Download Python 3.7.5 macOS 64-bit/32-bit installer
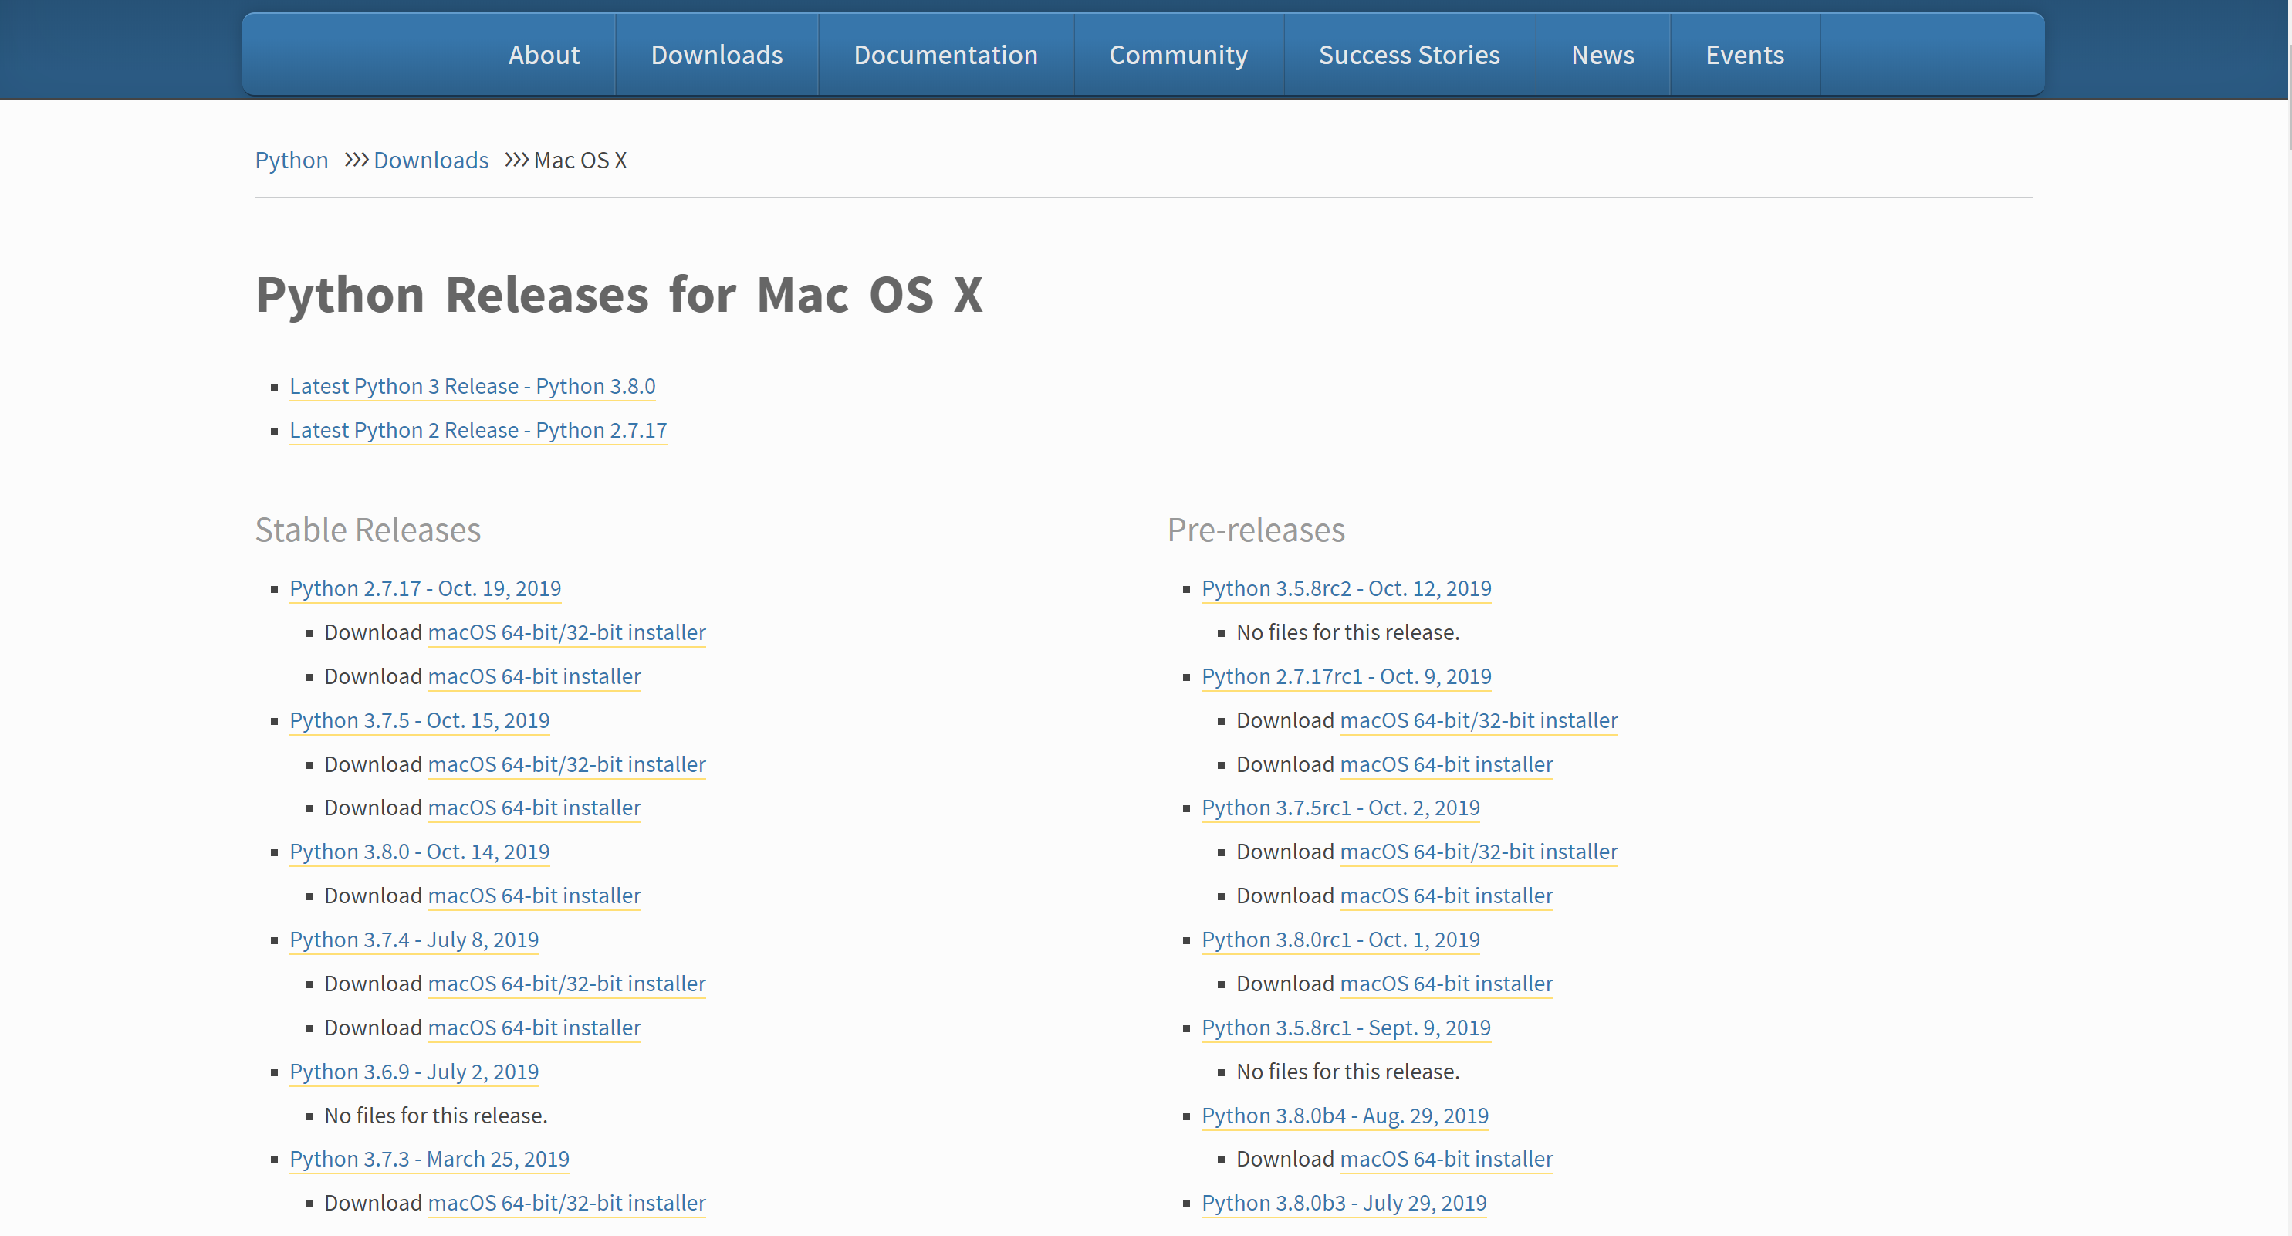Viewport: 2292px width, 1236px height. click(x=566, y=764)
